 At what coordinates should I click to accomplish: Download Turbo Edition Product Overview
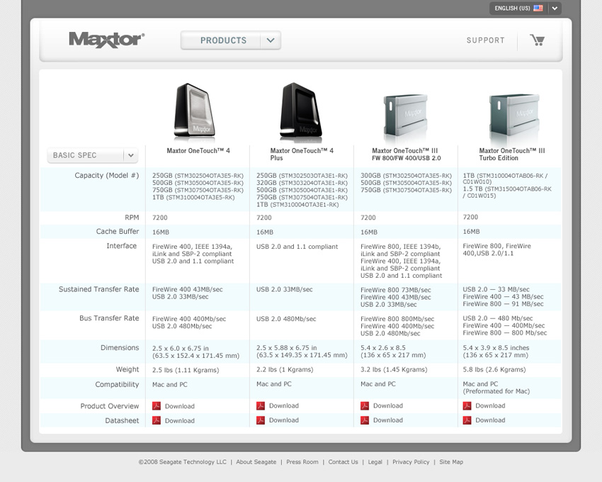490,405
